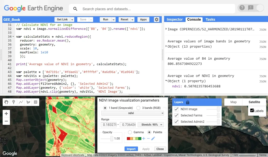Select the Gamma radio button

(x=130, y=132)
